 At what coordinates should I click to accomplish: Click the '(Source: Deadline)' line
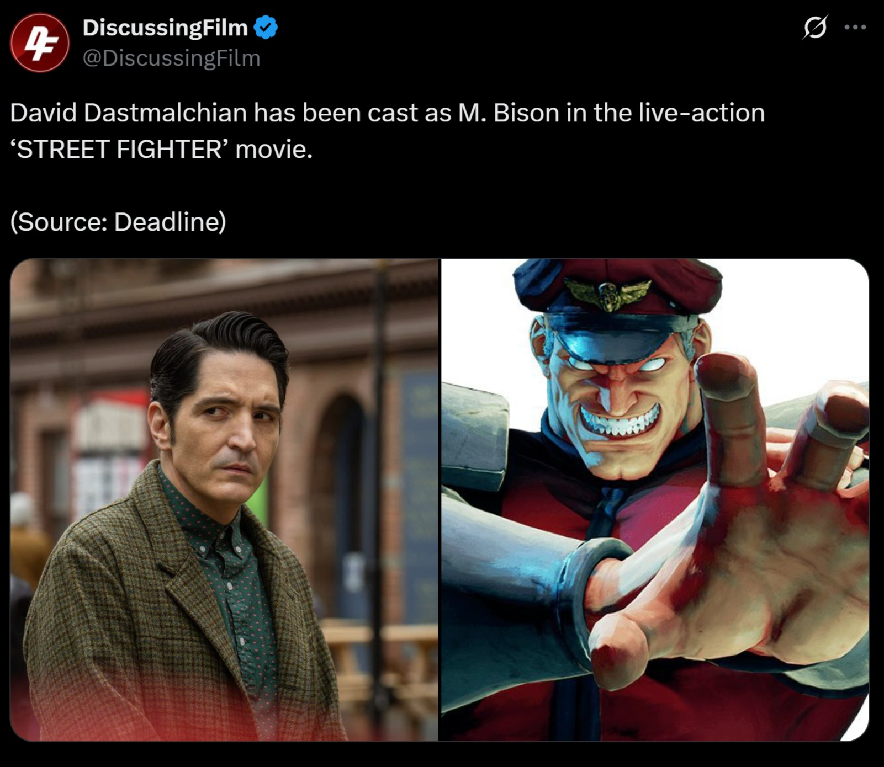(x=118, y=222)
